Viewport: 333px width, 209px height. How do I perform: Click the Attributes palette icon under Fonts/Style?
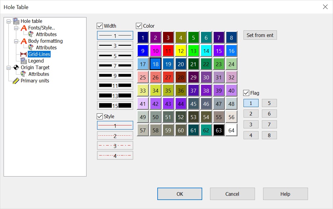point(30,34)
